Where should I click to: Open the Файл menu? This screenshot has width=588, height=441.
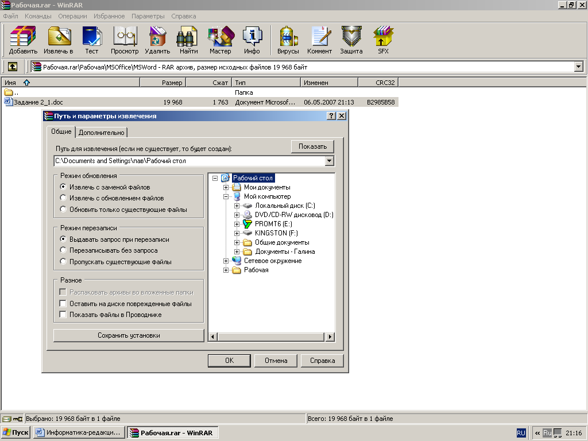pyautogui.click(x=10, y=16)
